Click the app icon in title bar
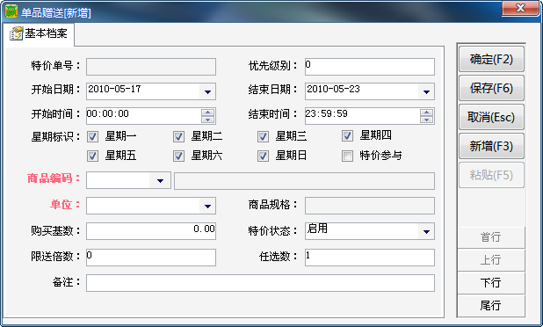The height and width of the screenshot is (327, 543). (11, 11)
